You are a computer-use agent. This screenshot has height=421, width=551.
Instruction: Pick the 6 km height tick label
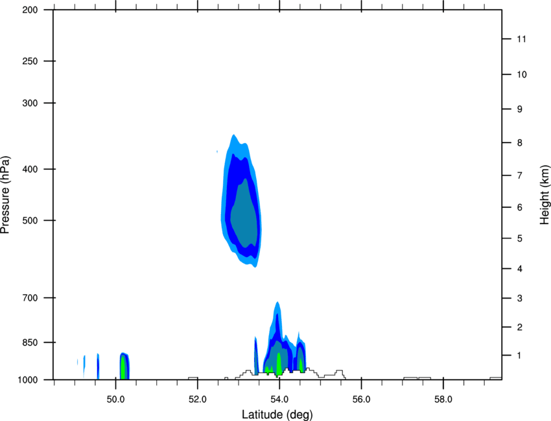[520, 207]
